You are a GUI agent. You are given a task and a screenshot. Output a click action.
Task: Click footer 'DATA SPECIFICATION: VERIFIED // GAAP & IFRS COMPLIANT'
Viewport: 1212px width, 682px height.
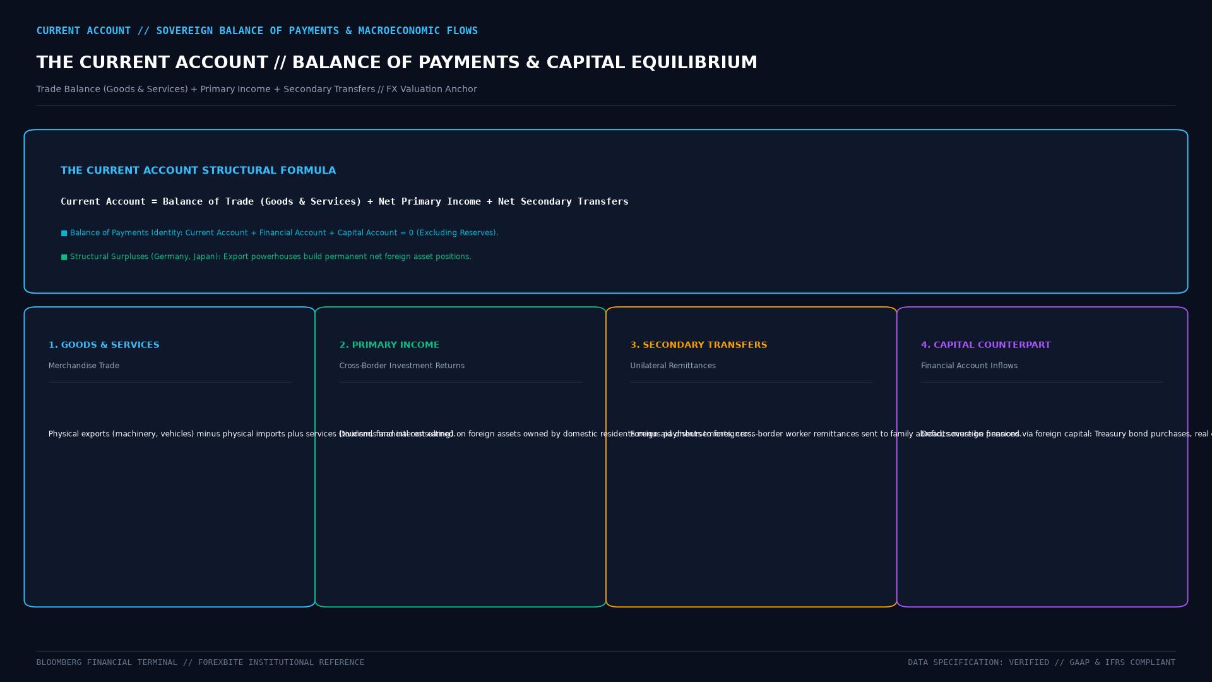coord(1042,662)
